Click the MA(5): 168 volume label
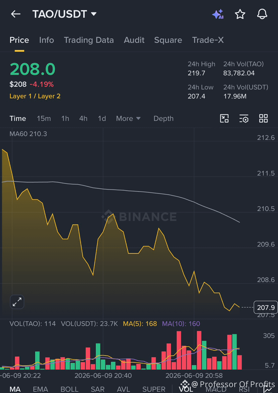The height and width of the screenshot is (393, 278). point(140,324)
